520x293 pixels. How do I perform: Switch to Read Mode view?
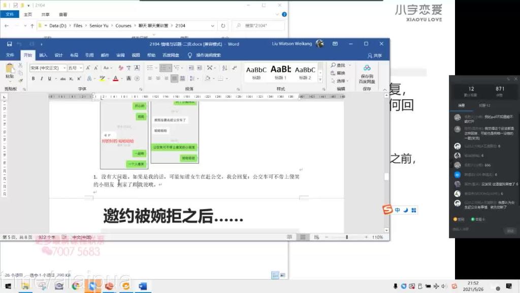pyautogui.click(x=289, y=237)
